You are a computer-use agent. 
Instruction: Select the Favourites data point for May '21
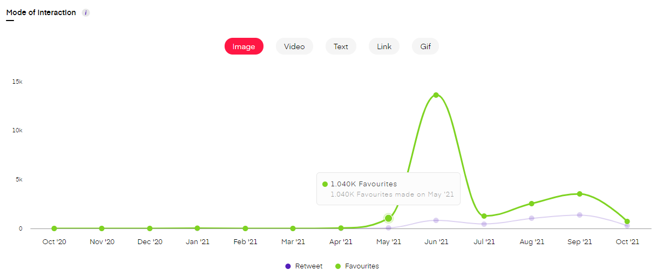(388, 218)
